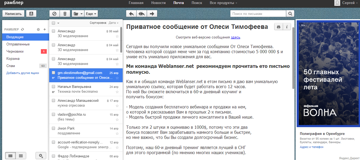Viewport: 360px width, 160px height.
Task: Follow the Добавить другие ящики link
Action: [23, 73]
